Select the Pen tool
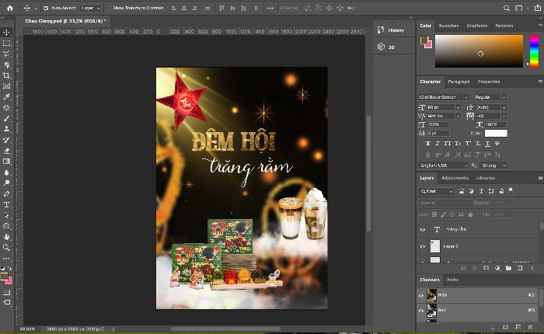Viewport: 544px width, 334px height. tap(6, 194)
